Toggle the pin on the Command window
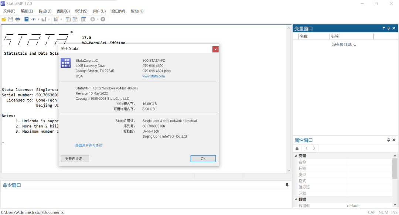The height and width of the screenshot is (215, 399). click(x=287, y=185)
